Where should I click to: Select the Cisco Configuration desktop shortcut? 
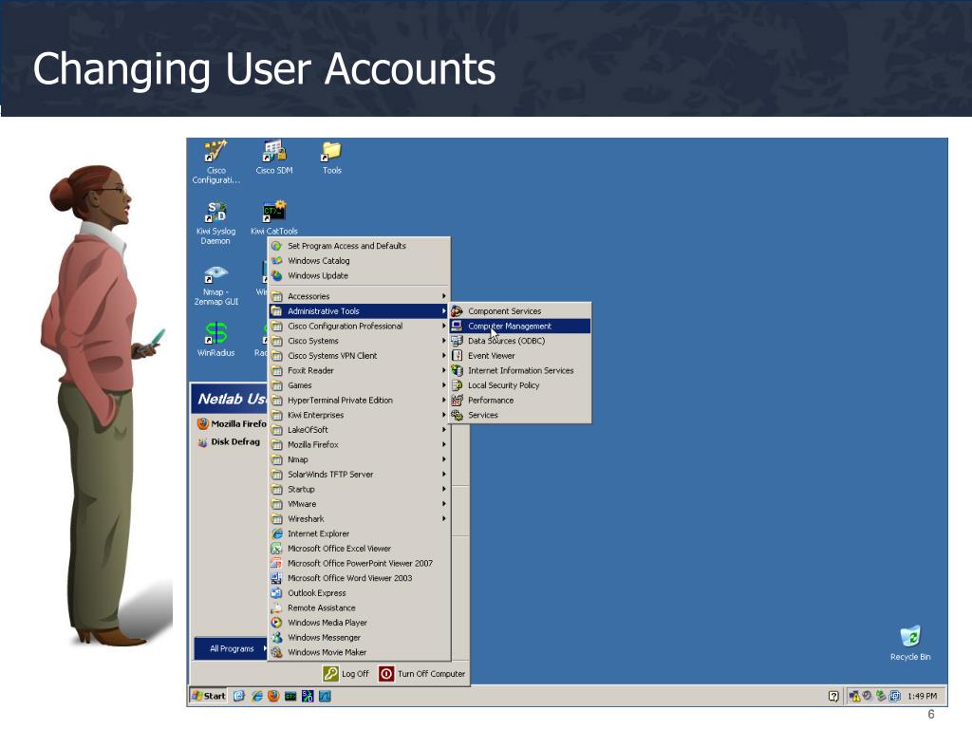(215, 162)
